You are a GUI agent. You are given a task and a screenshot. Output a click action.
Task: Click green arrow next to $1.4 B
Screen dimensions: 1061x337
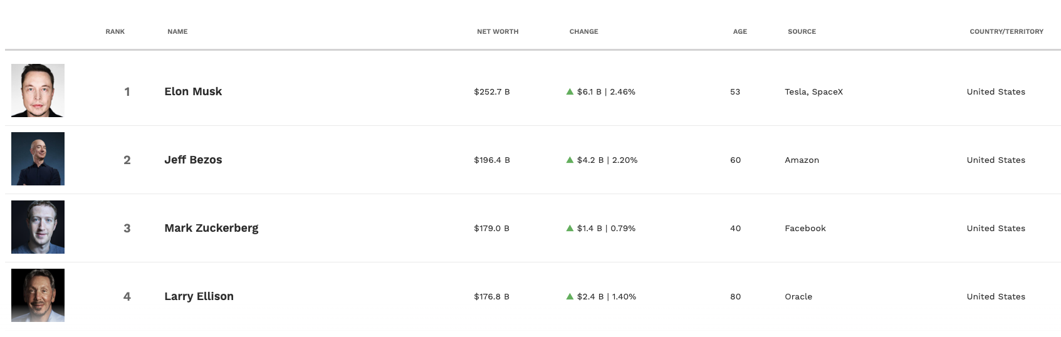(x=570, y=228)
